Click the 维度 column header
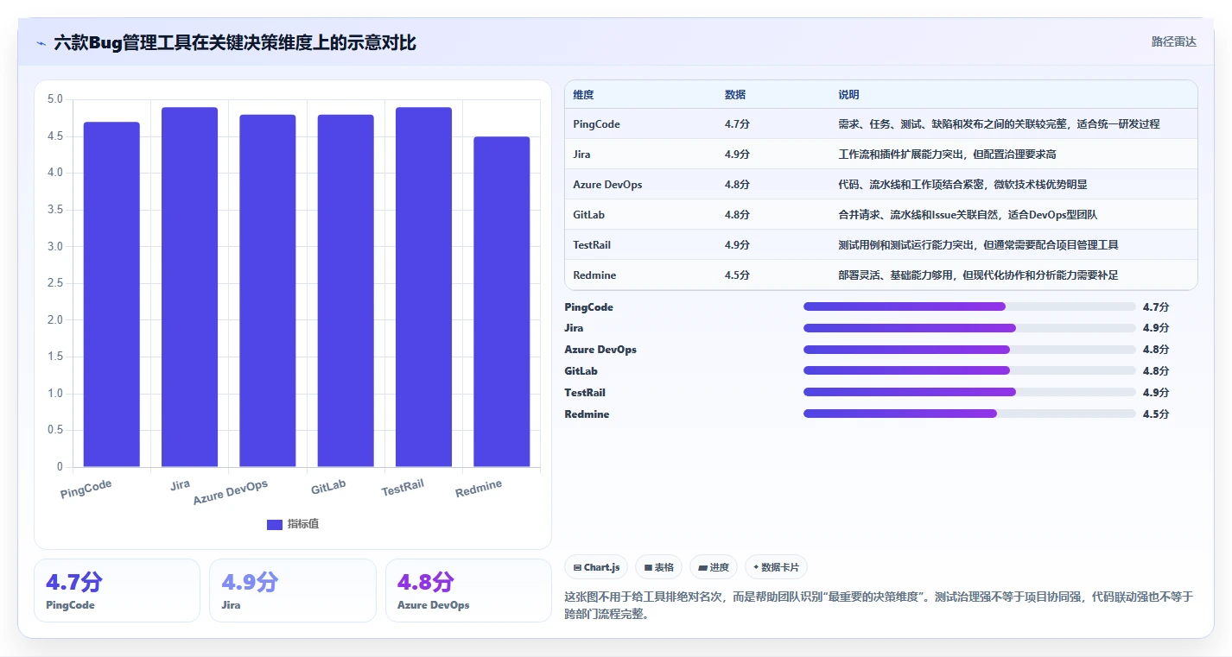Image resolution: width=1232 pixels, height=657 pixels. 583,95
